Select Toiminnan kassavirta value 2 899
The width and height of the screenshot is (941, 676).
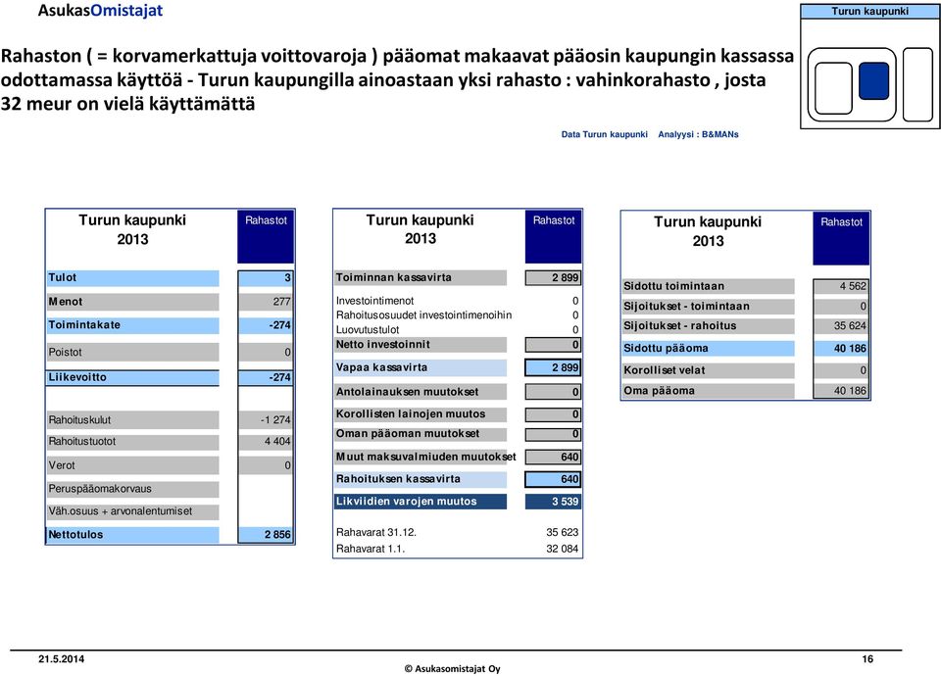[x=553, y=277]
